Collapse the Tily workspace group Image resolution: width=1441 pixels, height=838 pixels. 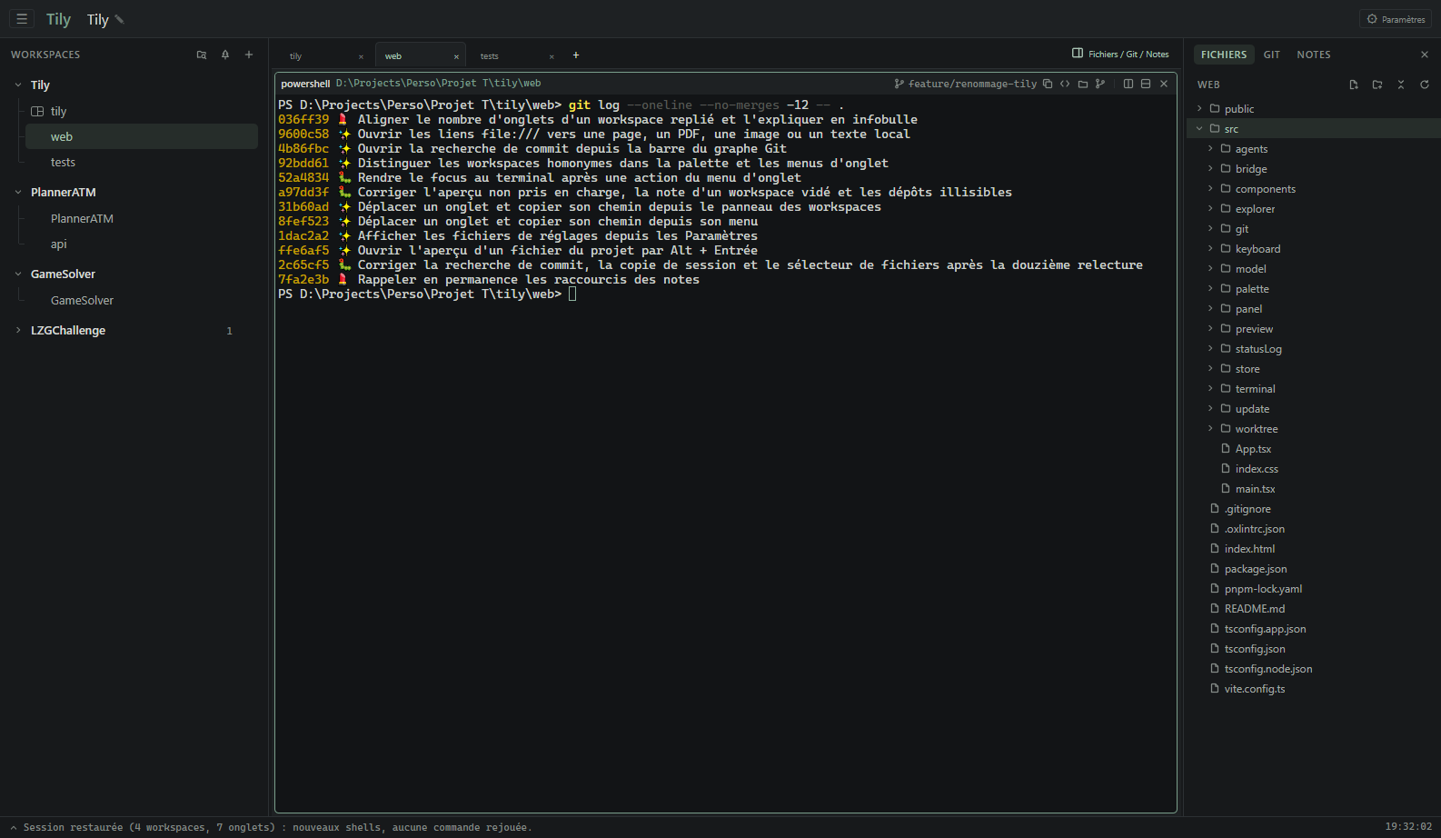click(18, 85)
